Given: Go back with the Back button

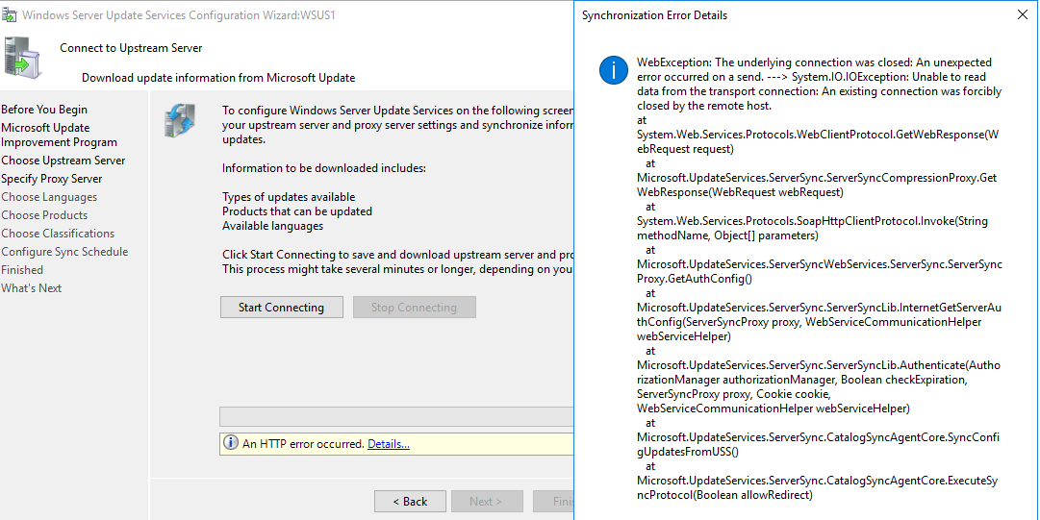Looking at the screenshot, I should pos(410,502).
